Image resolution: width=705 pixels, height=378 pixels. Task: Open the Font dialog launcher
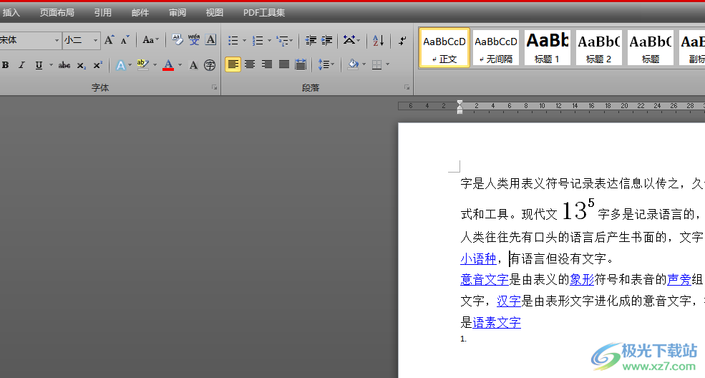click(215, 87)
